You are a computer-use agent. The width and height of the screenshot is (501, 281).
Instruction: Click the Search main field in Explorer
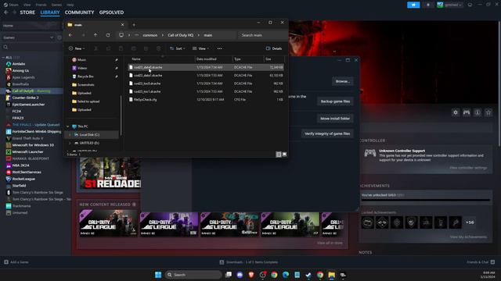pos(262,35)
